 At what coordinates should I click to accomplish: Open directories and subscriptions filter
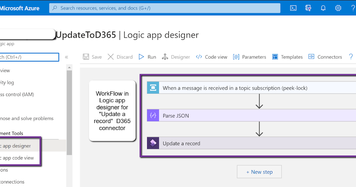pyautogui.click(x=308, y=8)
